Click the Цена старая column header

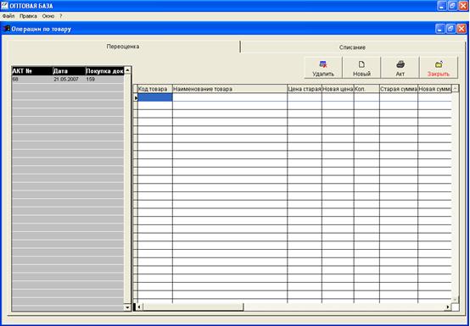pos(305,89)
